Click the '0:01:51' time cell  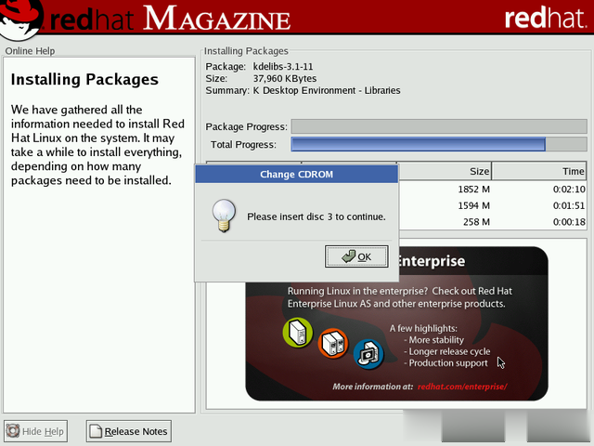click(x=569, y=205)
